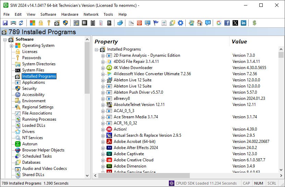Open the Hardware menu

click(x=70, y=14)
